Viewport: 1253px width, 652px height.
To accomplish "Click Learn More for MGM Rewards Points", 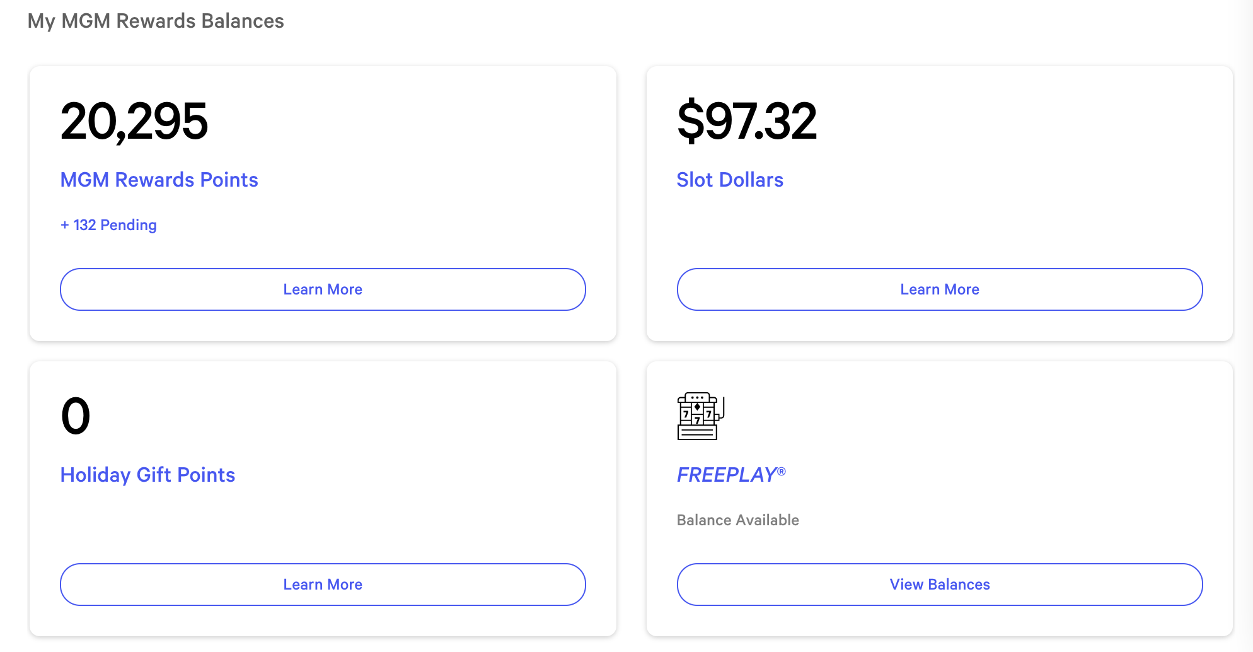I will click(x=322, y=289).
